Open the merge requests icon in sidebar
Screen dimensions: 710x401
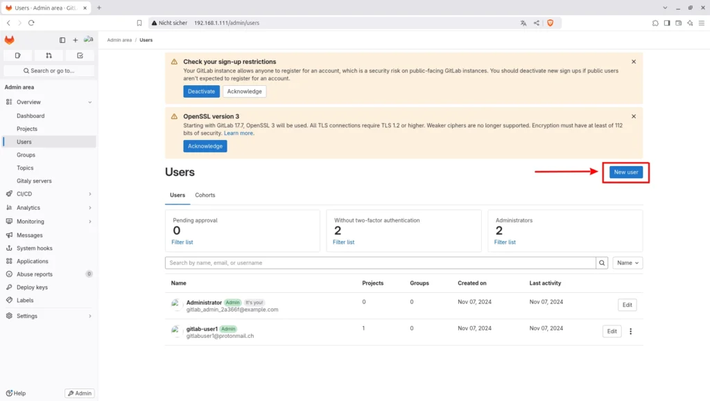click(x=49, y=55)
